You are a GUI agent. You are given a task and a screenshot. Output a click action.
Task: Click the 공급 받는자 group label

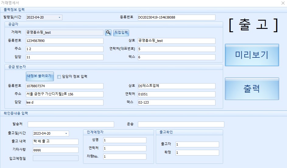coord(17,67)
